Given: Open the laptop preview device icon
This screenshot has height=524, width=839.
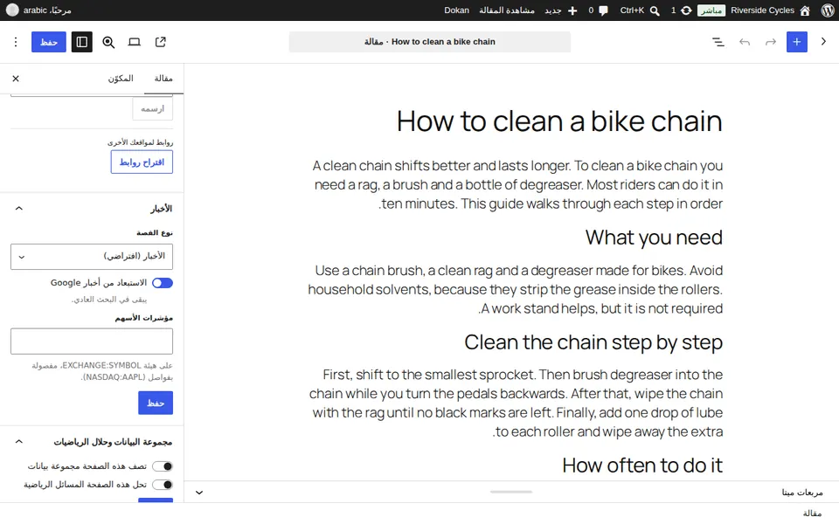Looking at the screenshot, I should click(135, 42).
